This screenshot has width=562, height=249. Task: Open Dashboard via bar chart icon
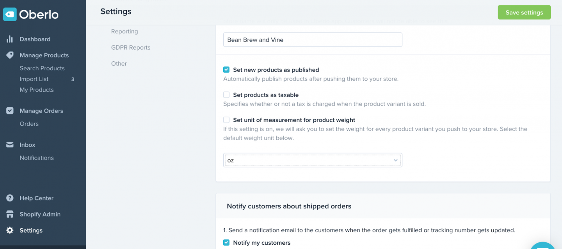10,39
